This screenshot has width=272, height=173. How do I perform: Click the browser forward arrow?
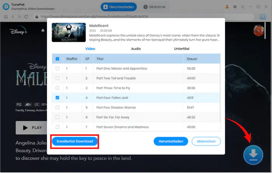(x=19, y=17)
